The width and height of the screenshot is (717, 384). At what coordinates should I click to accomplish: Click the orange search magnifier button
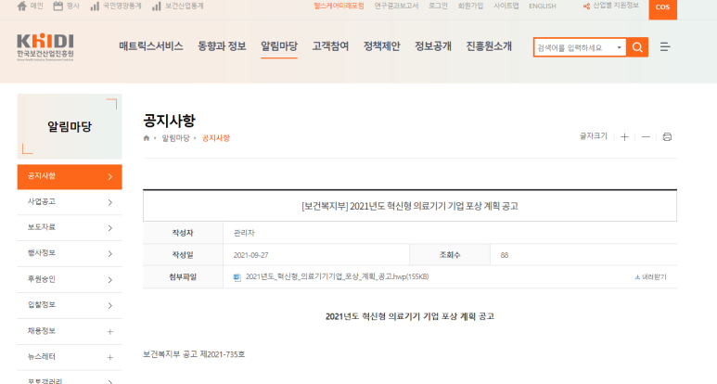[x=637, y=47]
